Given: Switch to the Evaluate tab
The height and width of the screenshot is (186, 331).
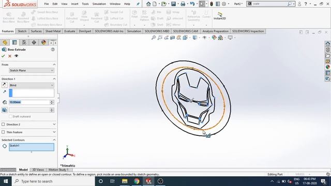Looking at the screenshot, I should point(70,31).
